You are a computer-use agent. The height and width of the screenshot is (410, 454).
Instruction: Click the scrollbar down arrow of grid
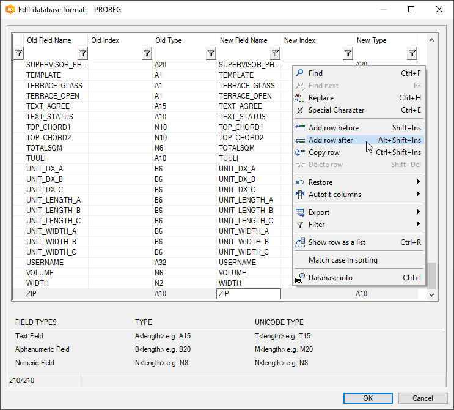point(432,294)
